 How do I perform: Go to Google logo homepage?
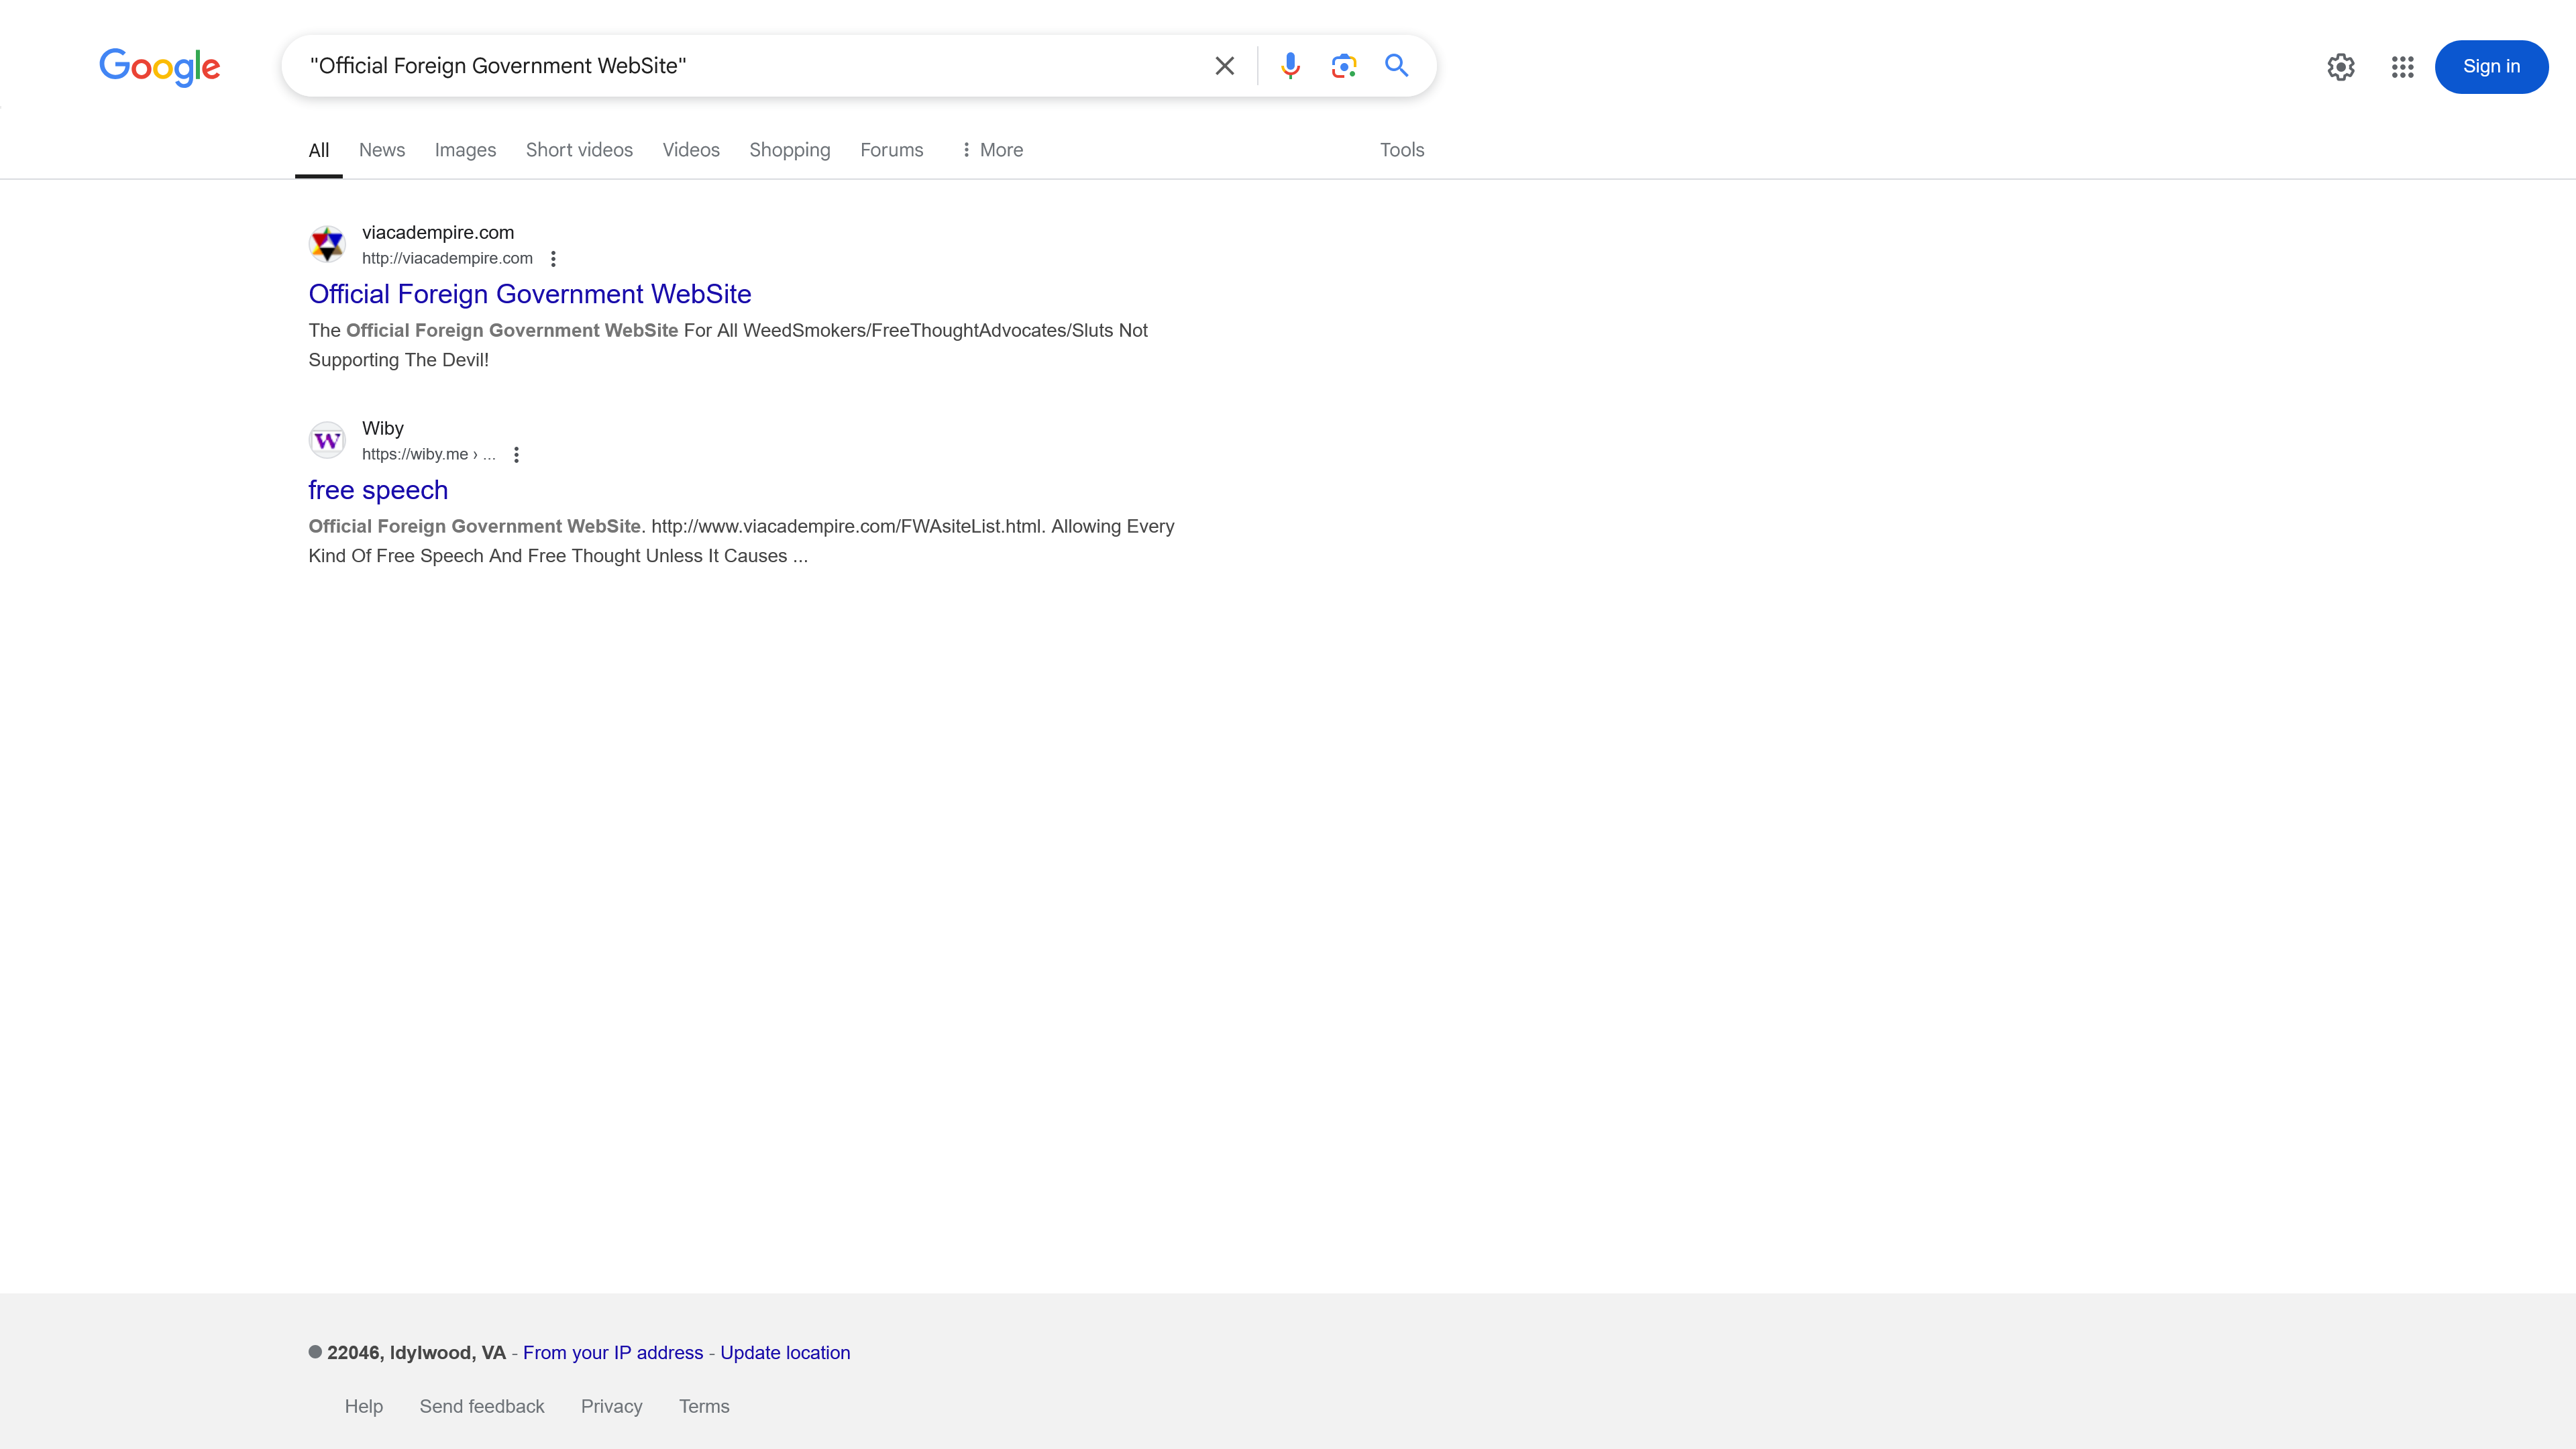[x=160, y=67]
